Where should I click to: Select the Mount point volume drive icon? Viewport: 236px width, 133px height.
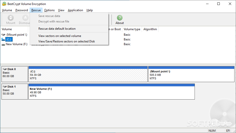[x=3, y=35]
